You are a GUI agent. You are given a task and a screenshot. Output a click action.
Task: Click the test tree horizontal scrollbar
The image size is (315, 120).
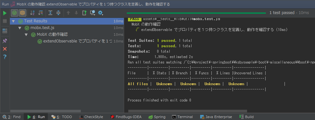46,111
